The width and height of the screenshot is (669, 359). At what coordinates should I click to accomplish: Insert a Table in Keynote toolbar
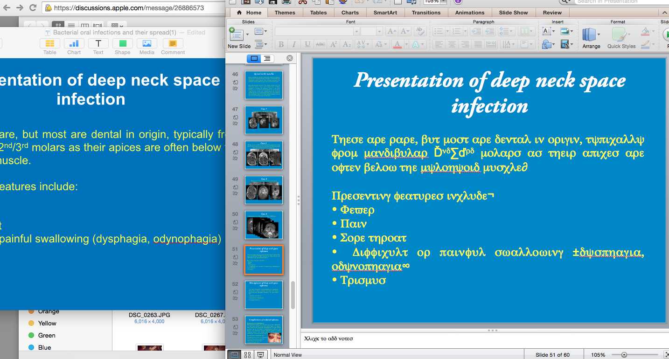[49, 44]
